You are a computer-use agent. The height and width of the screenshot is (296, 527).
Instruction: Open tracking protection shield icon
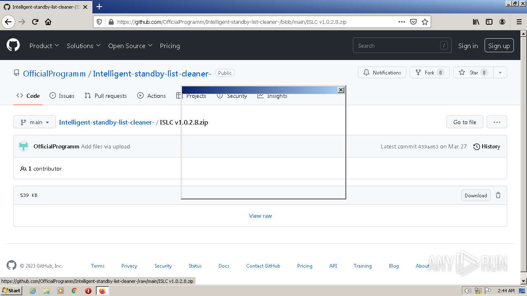pyautogui.click(x=99, y=22)
